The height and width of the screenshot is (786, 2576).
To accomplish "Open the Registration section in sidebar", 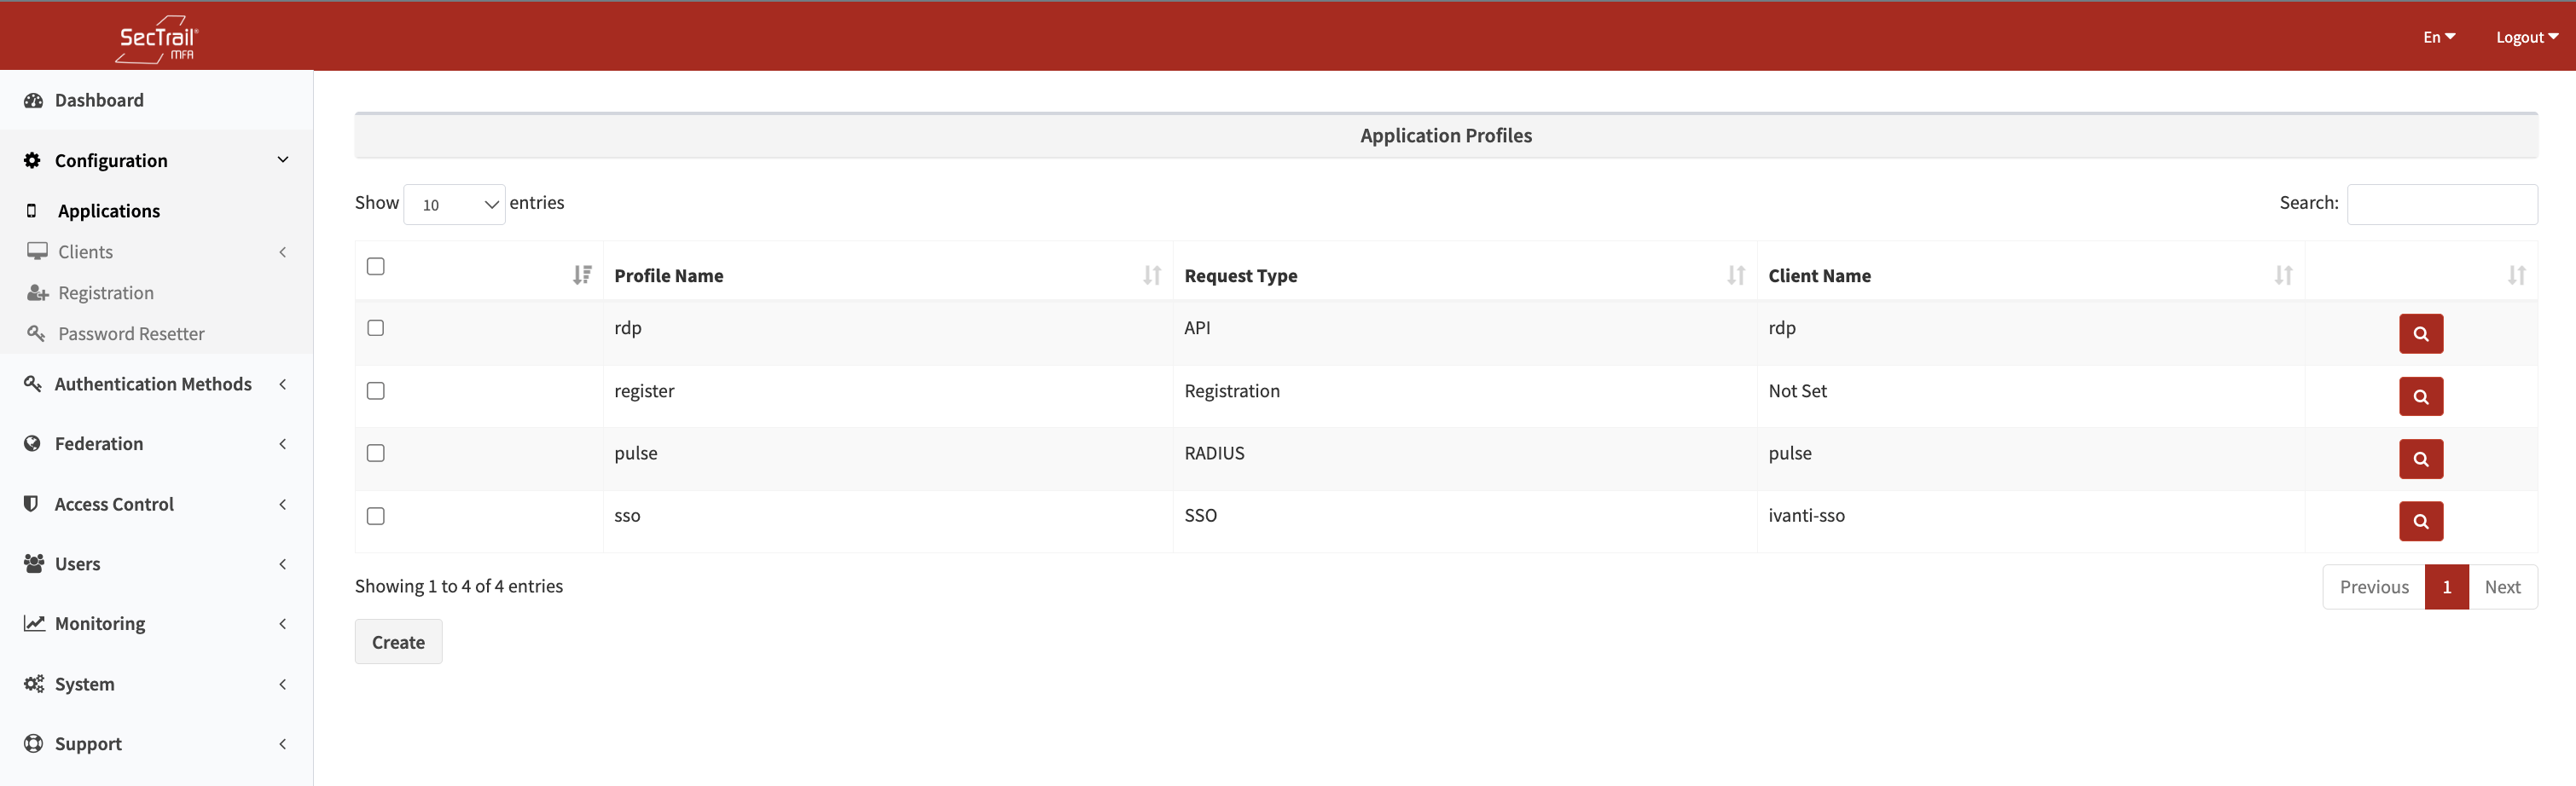I will tap(105, 292).
